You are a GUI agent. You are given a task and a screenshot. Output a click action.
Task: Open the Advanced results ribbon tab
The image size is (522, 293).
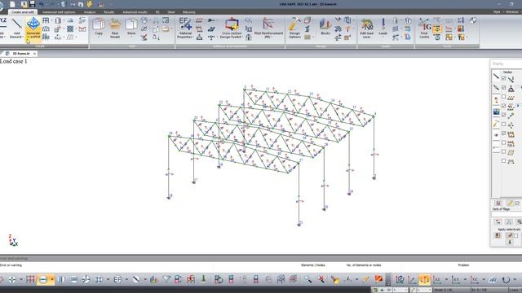coord(135,12)
